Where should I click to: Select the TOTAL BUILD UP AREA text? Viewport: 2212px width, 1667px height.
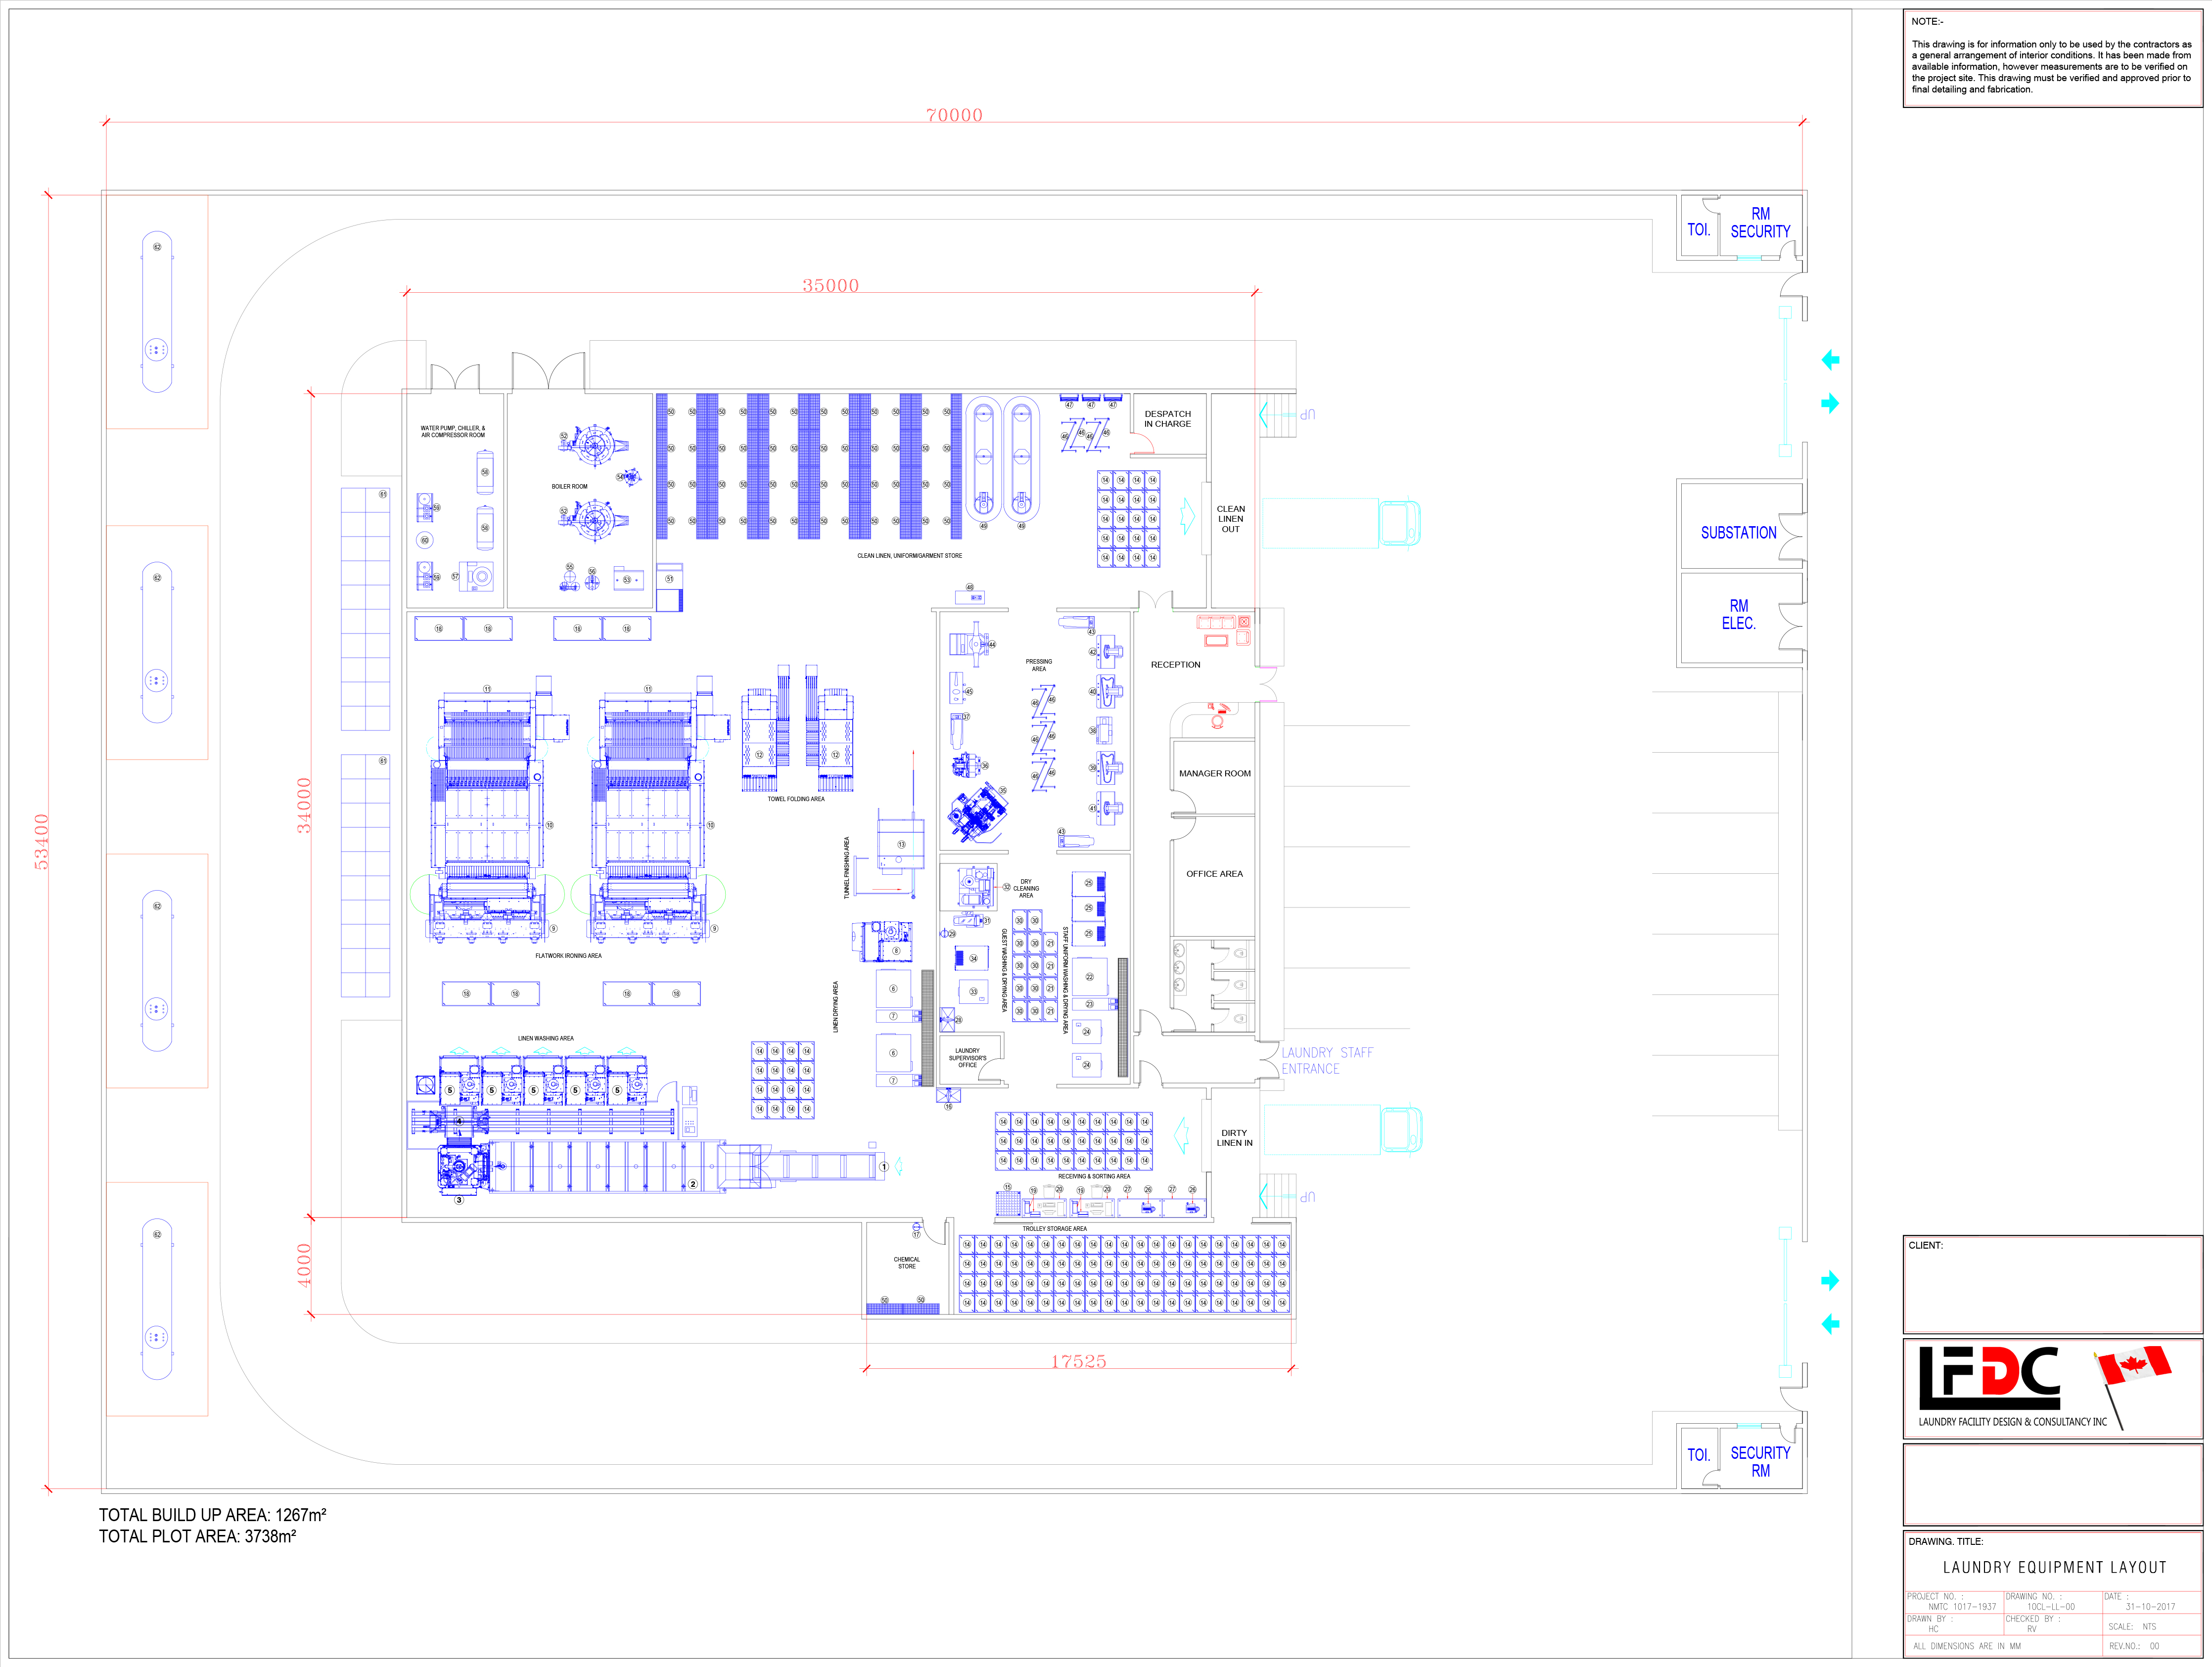(x=212, y=1514)
